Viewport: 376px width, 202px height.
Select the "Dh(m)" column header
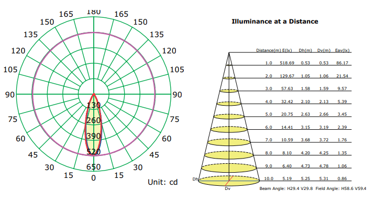click(x=305, y=50)
